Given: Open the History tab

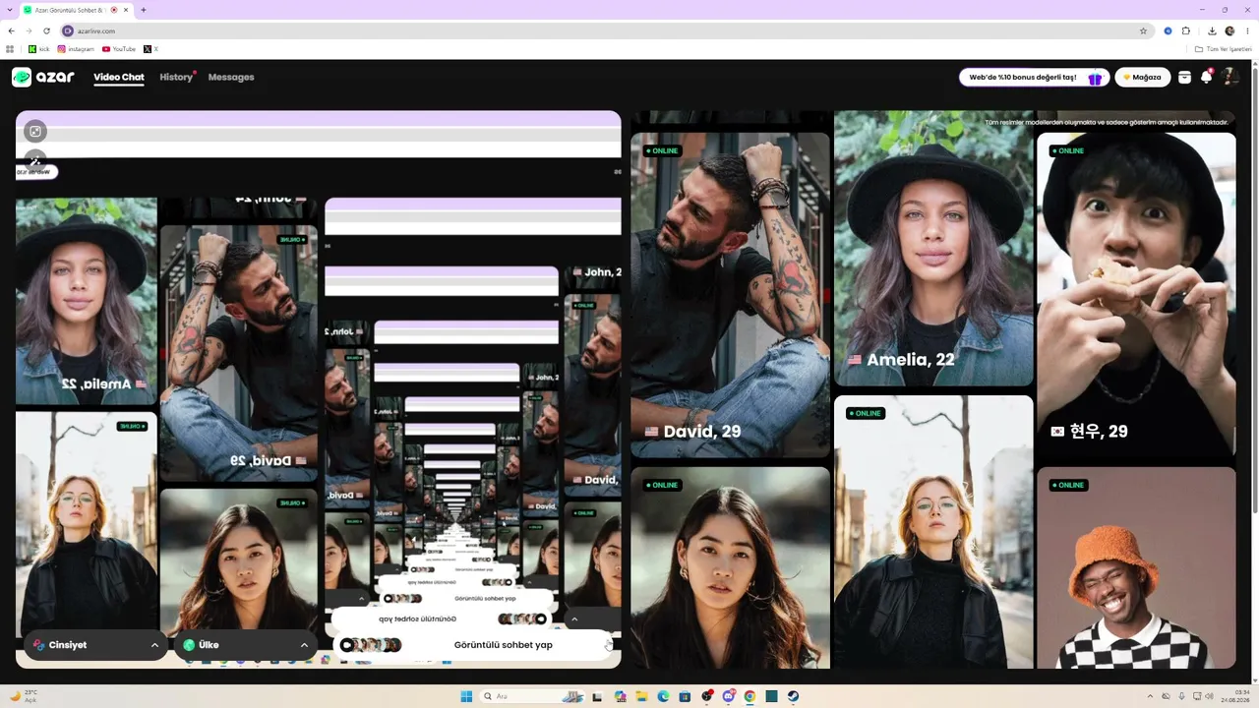Looking at the screenshot, I should click(176, 77).
